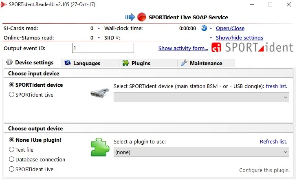Click the SPORTident app icon in title bar
Viewport: 297px width, 183px height.
point(4,4)
